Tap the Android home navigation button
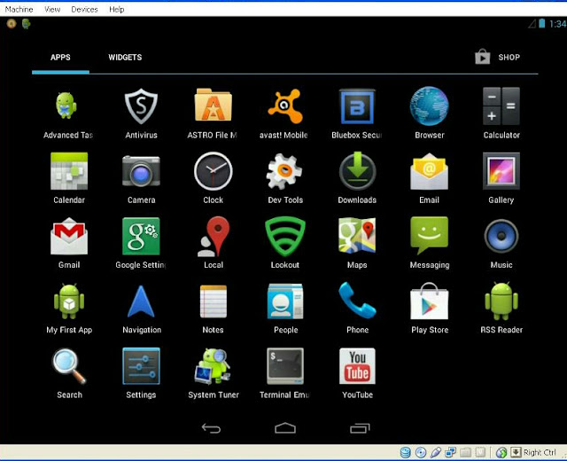Viewport: 567px width, 461px height. 285,428
